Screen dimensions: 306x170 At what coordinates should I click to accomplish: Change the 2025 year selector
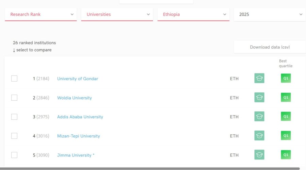click(x=270, y=14)
